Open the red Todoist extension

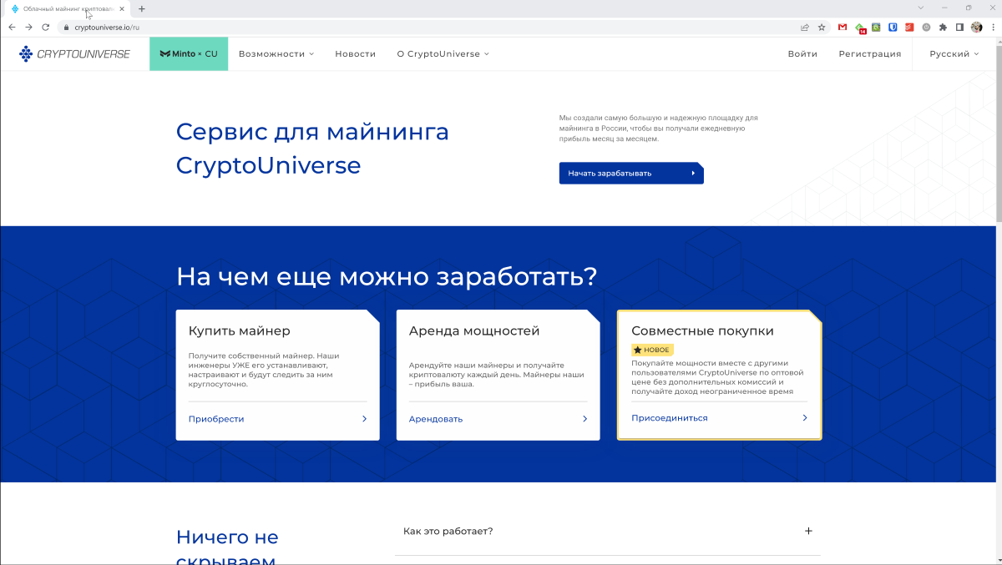pyautogui.click(x=909, y=27)
